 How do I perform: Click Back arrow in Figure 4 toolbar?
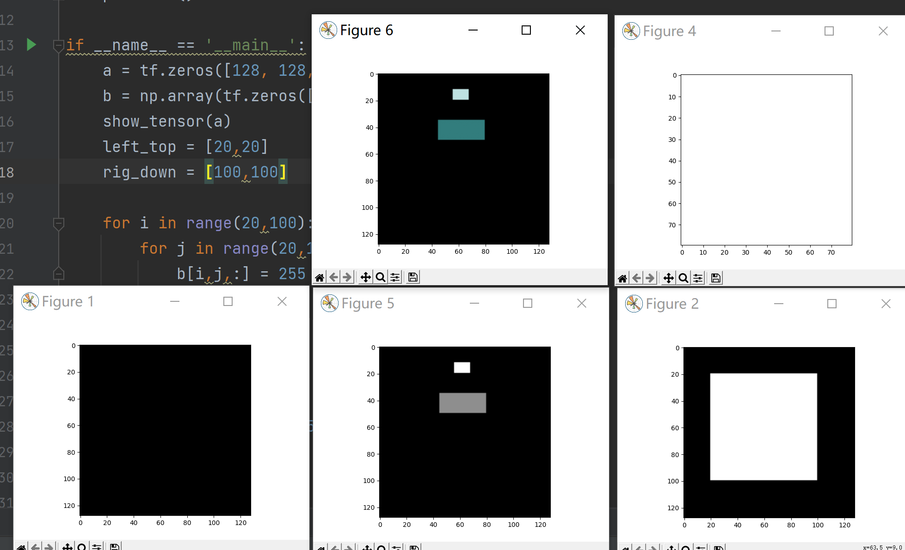pyautogui.click(x=636, y=278)
